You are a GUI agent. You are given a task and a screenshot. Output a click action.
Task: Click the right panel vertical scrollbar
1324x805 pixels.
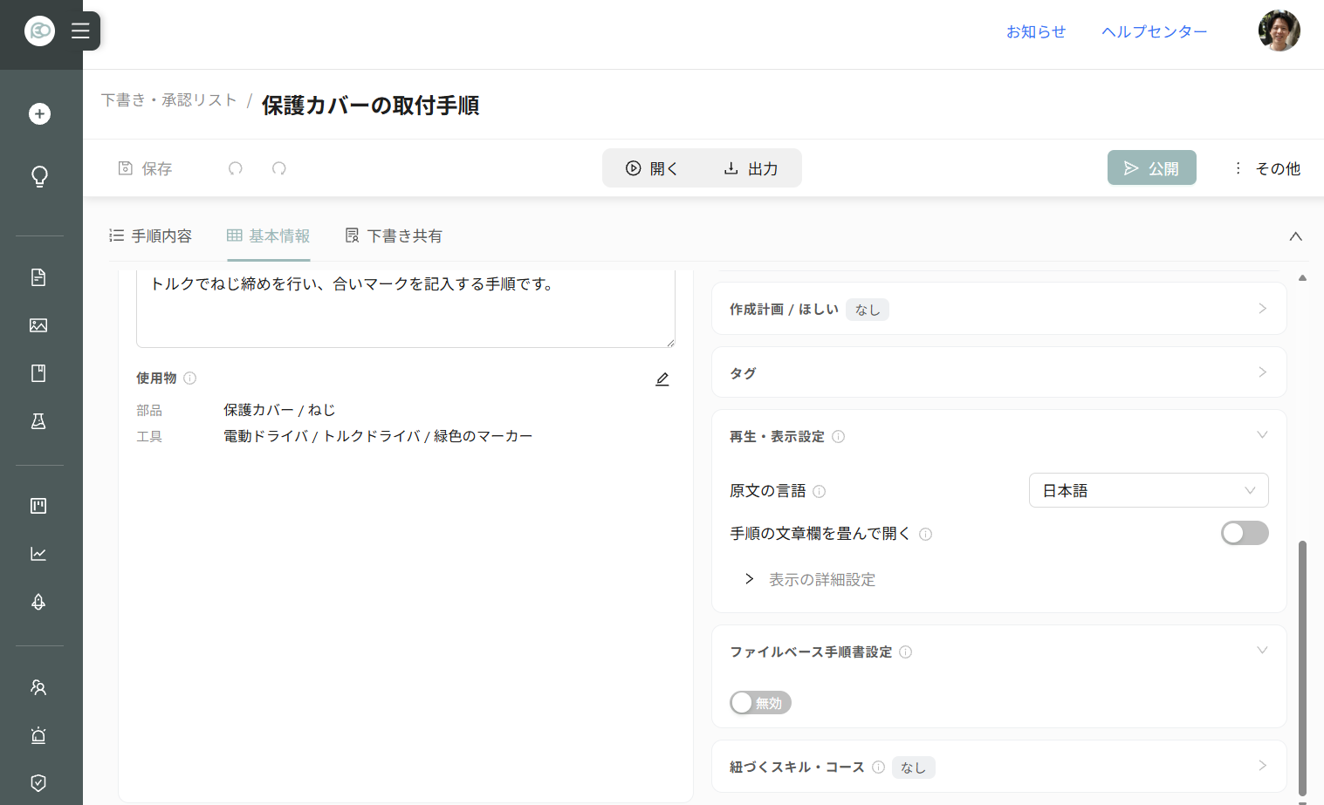tap(1302, 666)
